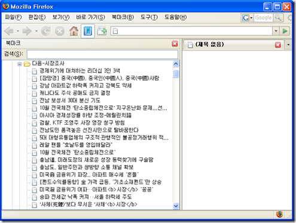Collapse the 다음-시장조사 folder
The height and width of the screenshot is (223, 296).
[19, 64]
